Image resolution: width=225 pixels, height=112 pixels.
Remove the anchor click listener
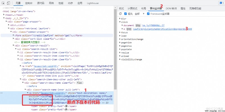129,29
